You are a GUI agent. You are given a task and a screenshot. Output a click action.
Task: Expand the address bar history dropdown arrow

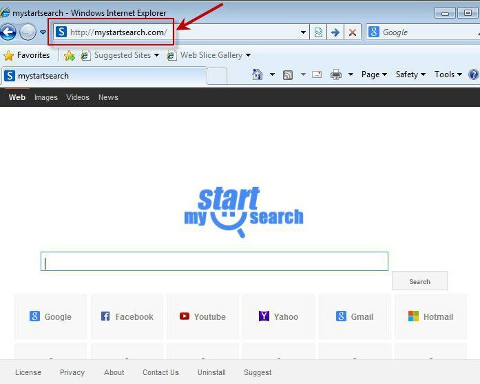pos(303,32)
